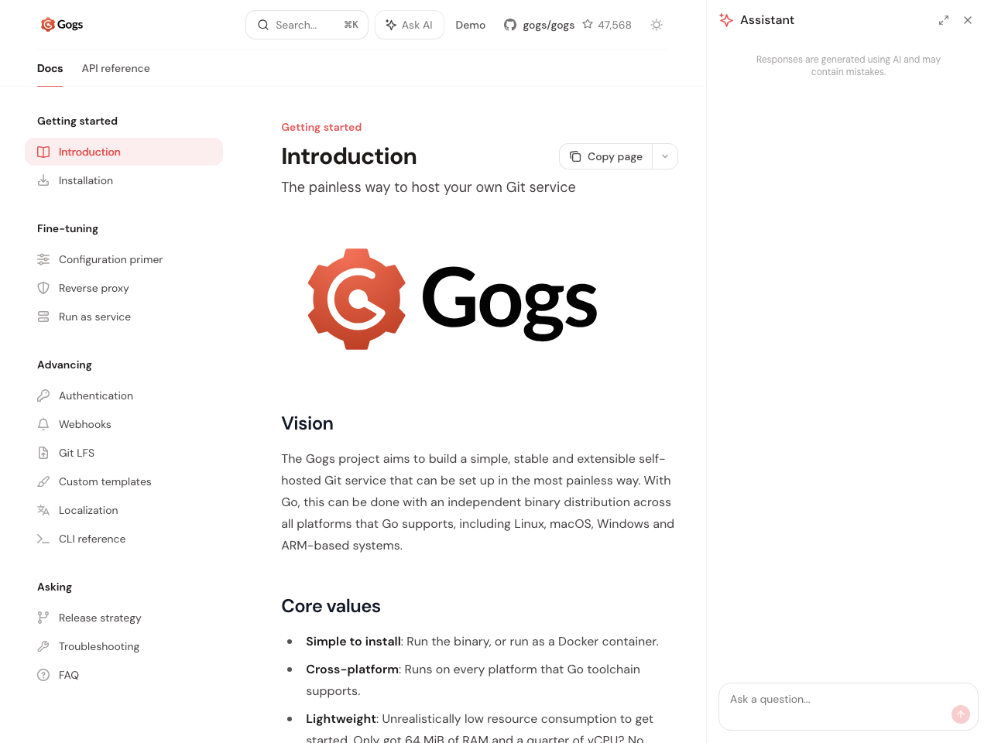Select the CLI reference terminal icon
This screenshot has height=743, width=991.
tap(43, 539)
